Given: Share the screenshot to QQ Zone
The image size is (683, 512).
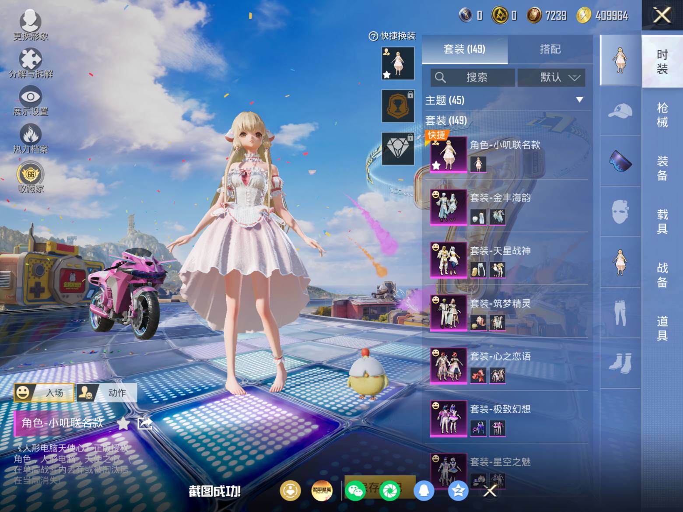Looking at the screenshot, I should 458,491.
